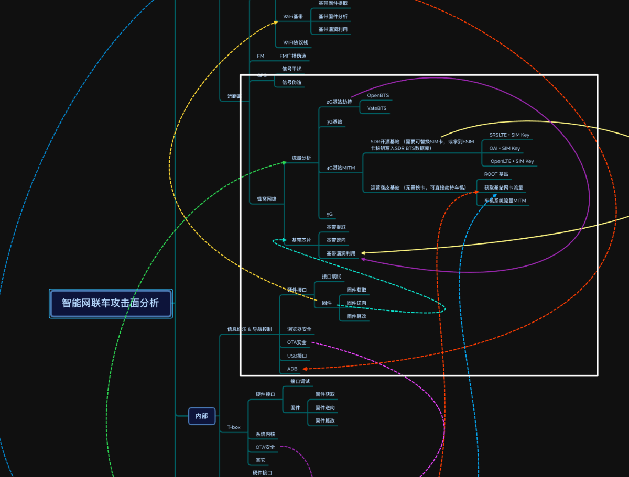Click the 系统内核 node under T-box

tap(265, 434)
